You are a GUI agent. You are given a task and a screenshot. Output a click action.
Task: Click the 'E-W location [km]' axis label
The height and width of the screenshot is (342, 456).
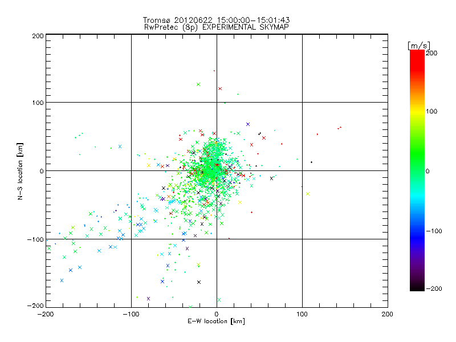[x=216, y=321]
